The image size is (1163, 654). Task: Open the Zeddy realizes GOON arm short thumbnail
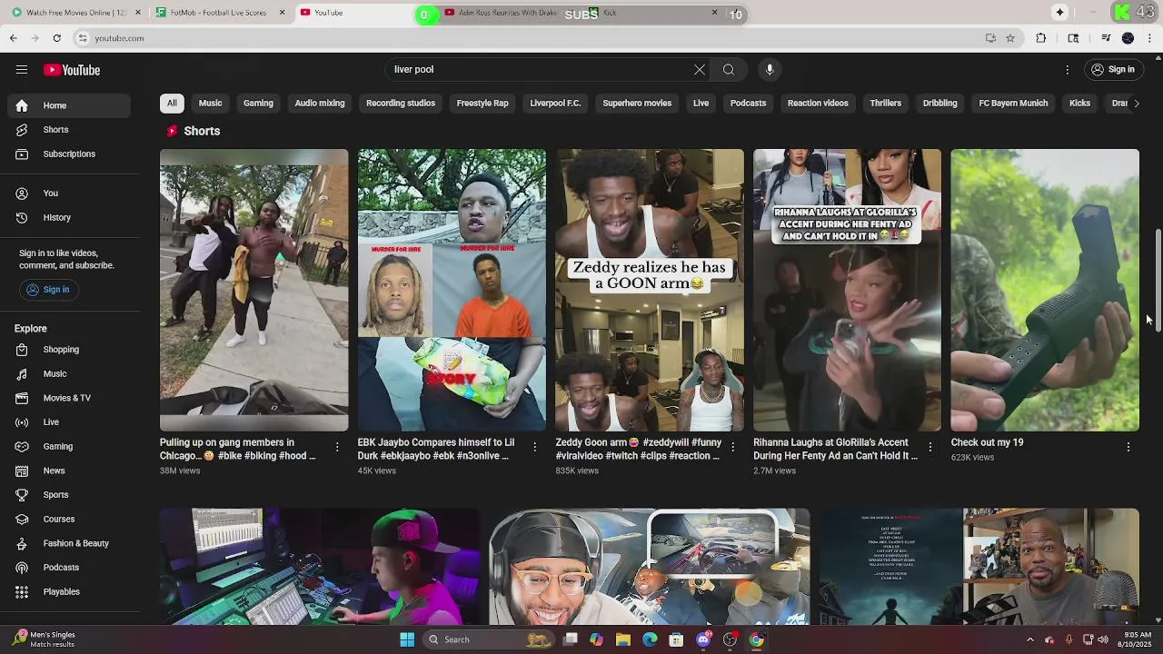pos(650,290)
